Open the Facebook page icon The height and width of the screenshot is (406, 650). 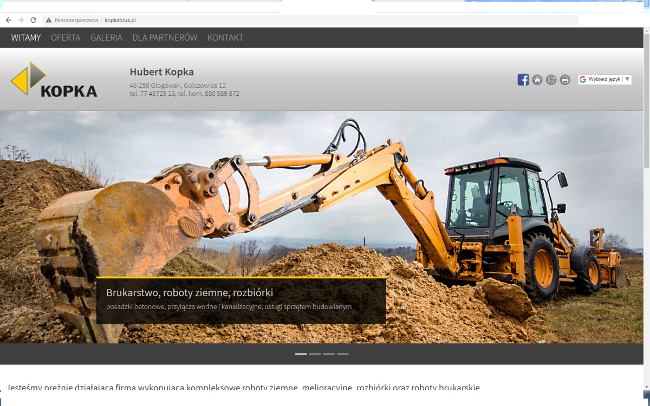(523, 80)
